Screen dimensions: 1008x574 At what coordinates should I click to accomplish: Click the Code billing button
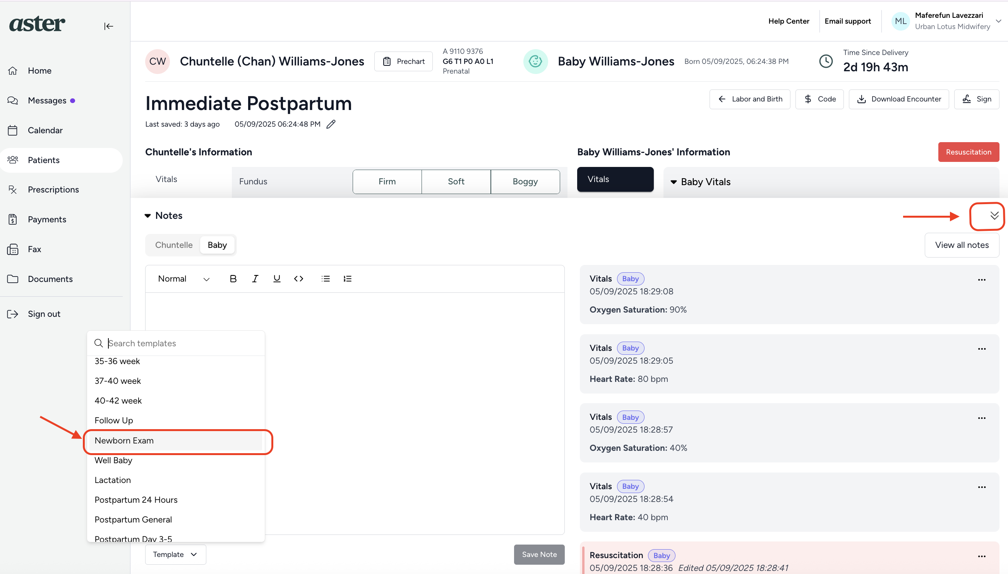[819, 99]
